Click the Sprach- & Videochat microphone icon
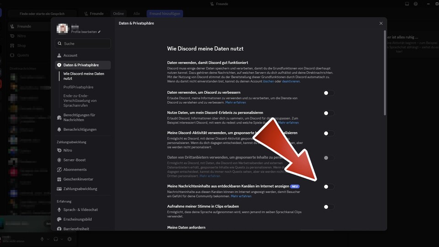 [x=59, y=210]
